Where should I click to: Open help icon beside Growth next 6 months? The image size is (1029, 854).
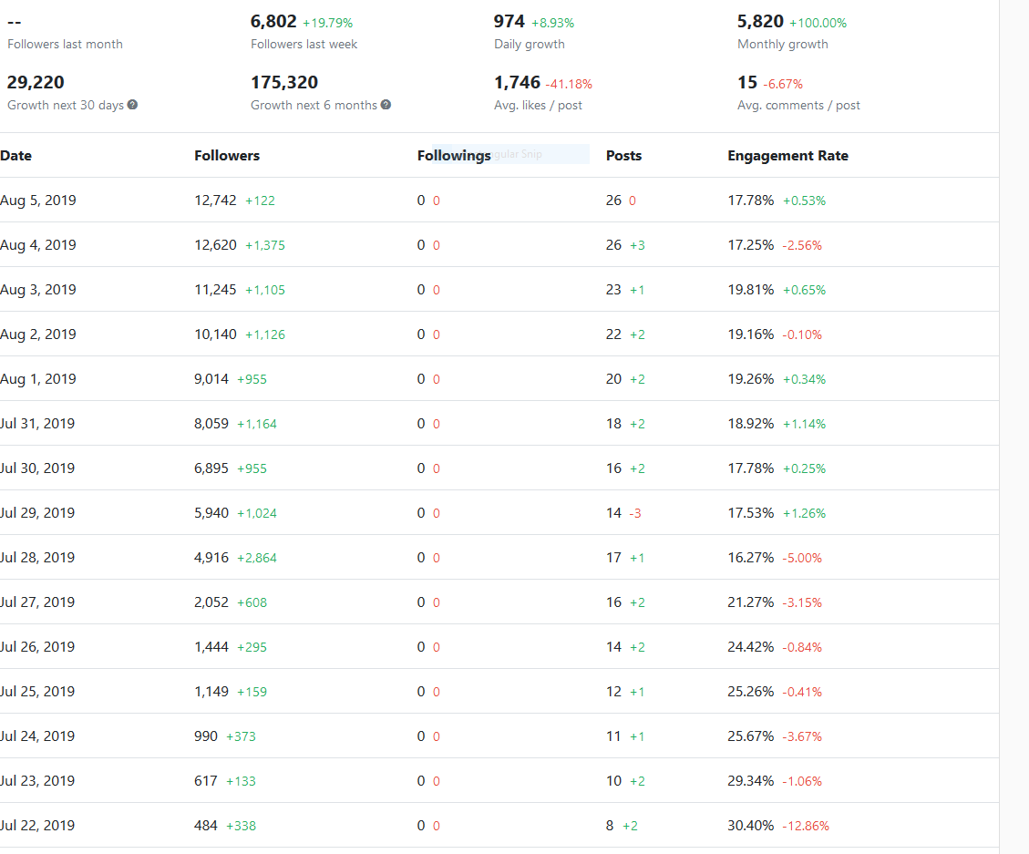(x=386, y=105)
